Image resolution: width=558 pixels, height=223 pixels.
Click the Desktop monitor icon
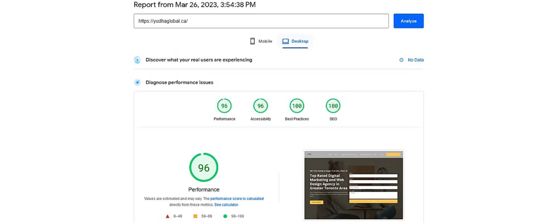(285, 41)
